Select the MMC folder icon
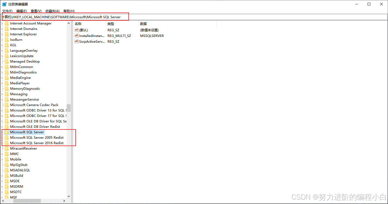 tap(7, 154)
